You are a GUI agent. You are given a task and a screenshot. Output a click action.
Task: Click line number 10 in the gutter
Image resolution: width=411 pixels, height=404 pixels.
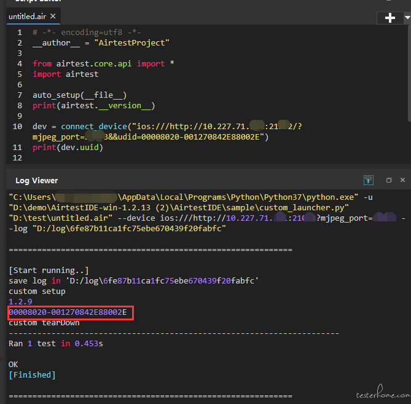coord(17,127)
